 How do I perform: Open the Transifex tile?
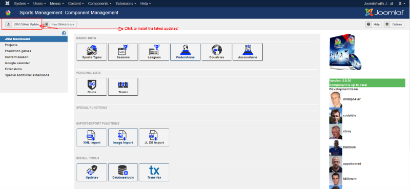pos(154,172)
